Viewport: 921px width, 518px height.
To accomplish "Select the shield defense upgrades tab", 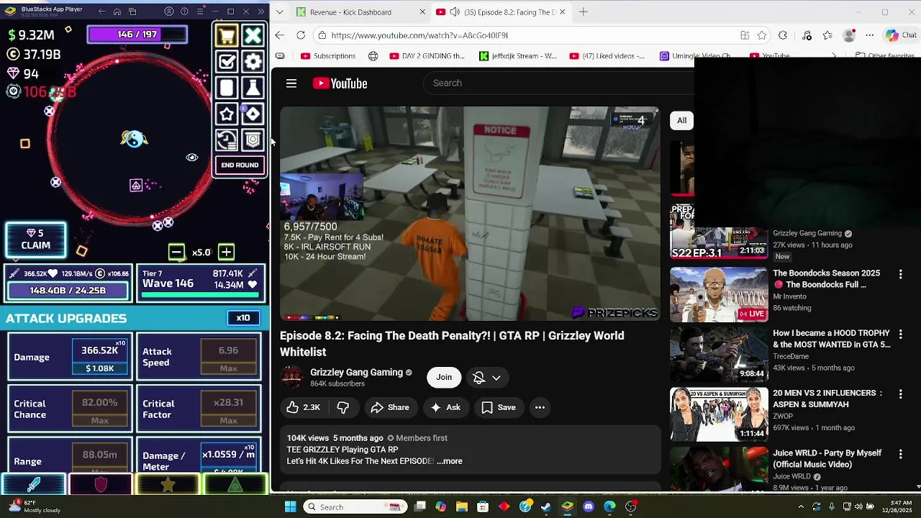I will 101,485.
